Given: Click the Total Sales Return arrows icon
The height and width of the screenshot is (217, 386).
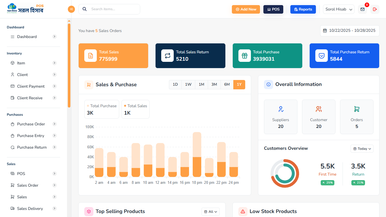Looking at the screenshot, I should coord(167,56).
